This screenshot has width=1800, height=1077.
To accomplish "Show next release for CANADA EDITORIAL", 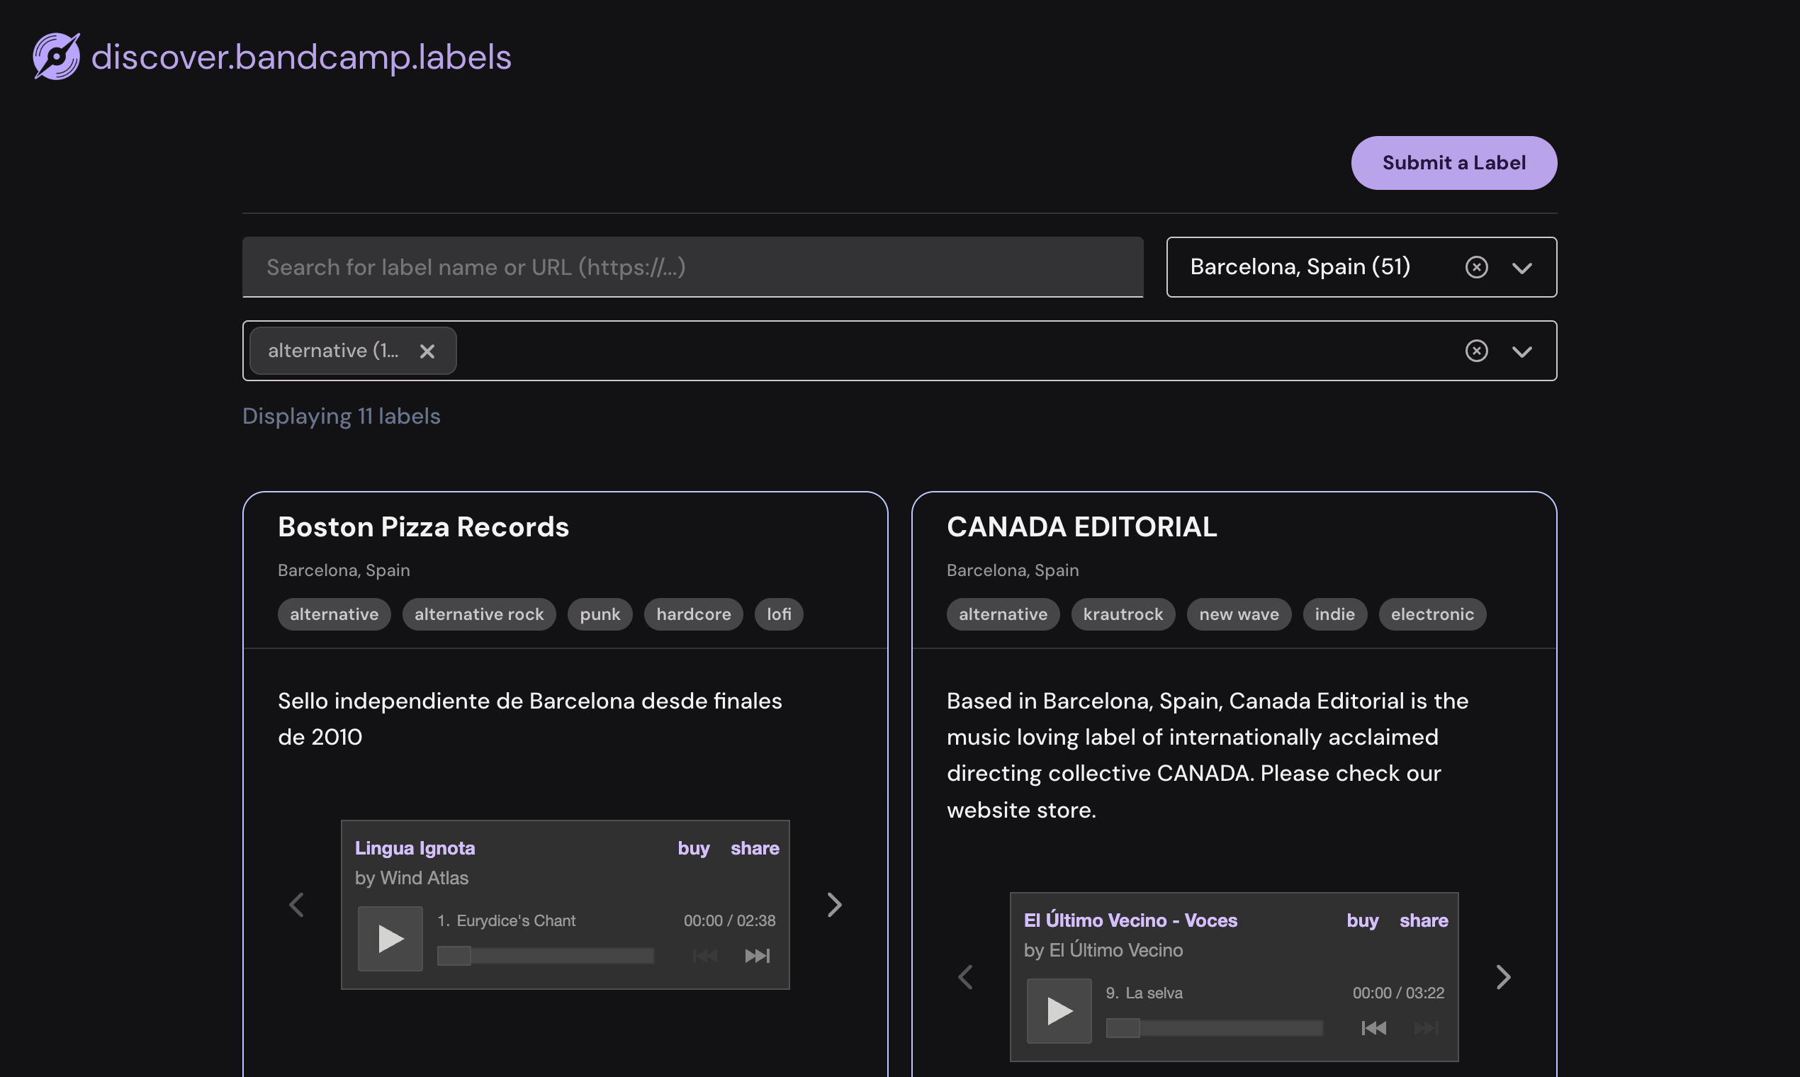I will point(1503,977).
